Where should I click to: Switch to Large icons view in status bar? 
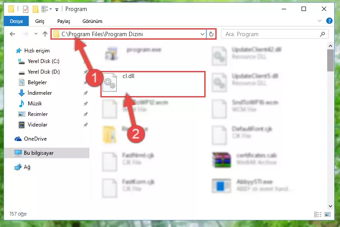[x=328, y=214]
